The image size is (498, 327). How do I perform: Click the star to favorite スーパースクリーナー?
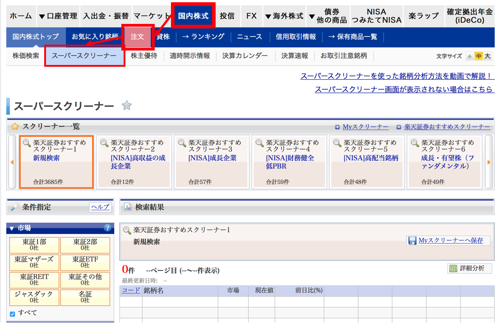coord(127,105)
